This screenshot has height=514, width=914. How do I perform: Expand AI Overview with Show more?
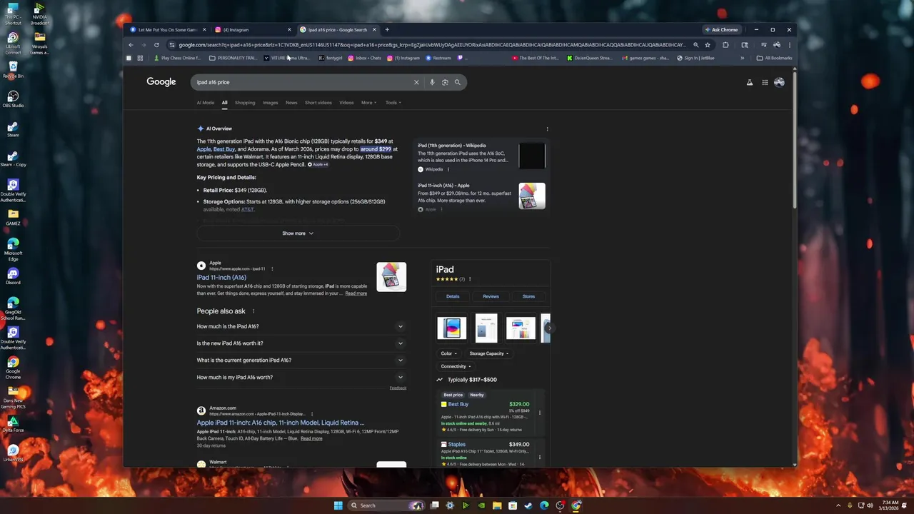298,233
